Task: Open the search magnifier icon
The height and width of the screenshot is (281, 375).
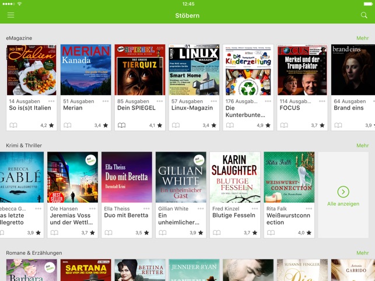Action: point(364,15)
